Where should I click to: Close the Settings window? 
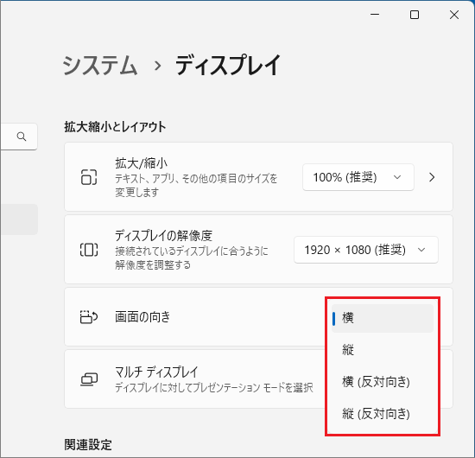[x=454, y=15]
